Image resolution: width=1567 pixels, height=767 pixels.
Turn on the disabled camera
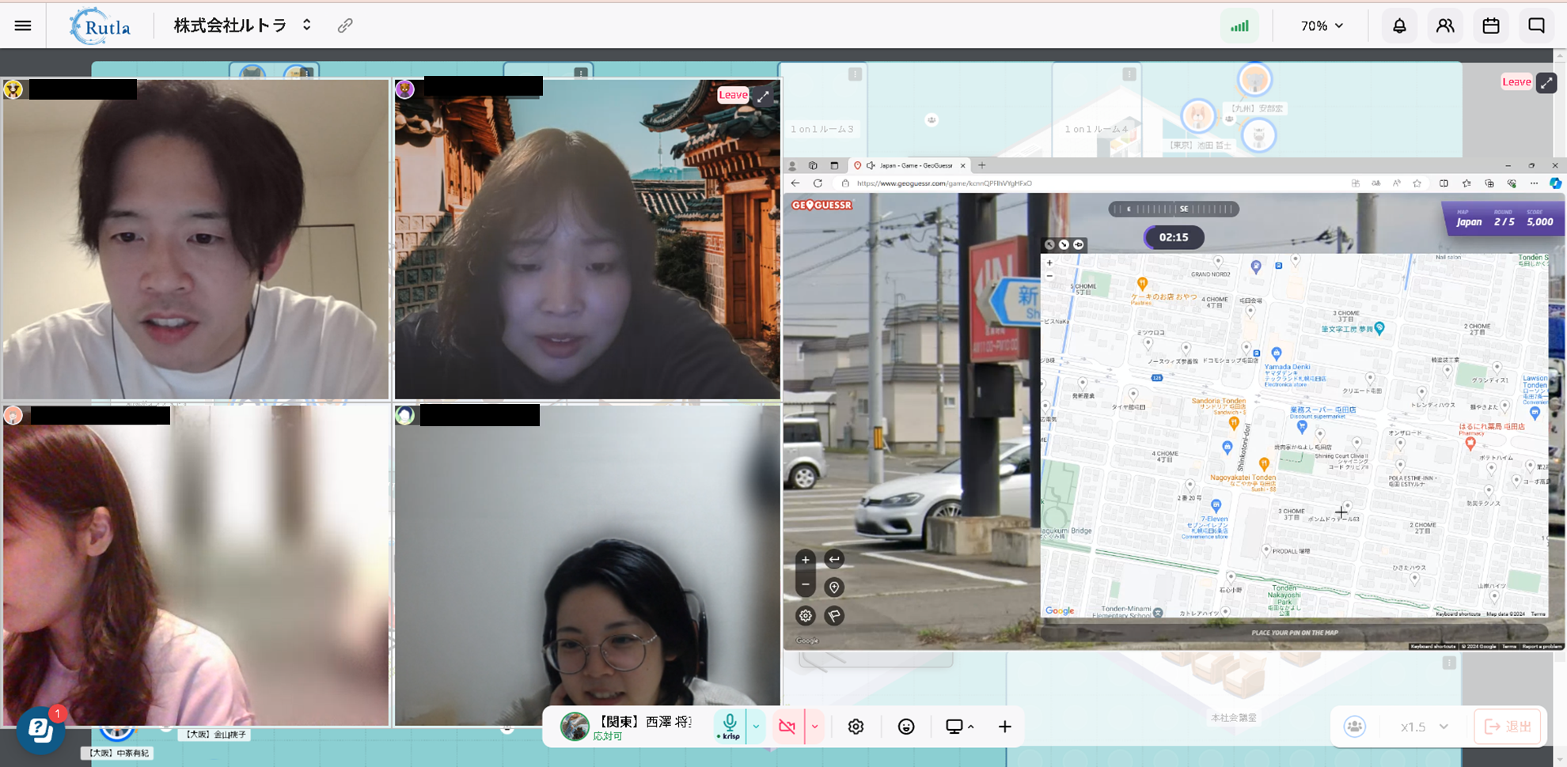[787, 726]
